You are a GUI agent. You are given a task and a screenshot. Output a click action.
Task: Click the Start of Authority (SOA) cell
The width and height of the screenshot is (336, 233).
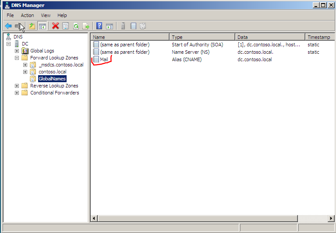coord(198,45)
